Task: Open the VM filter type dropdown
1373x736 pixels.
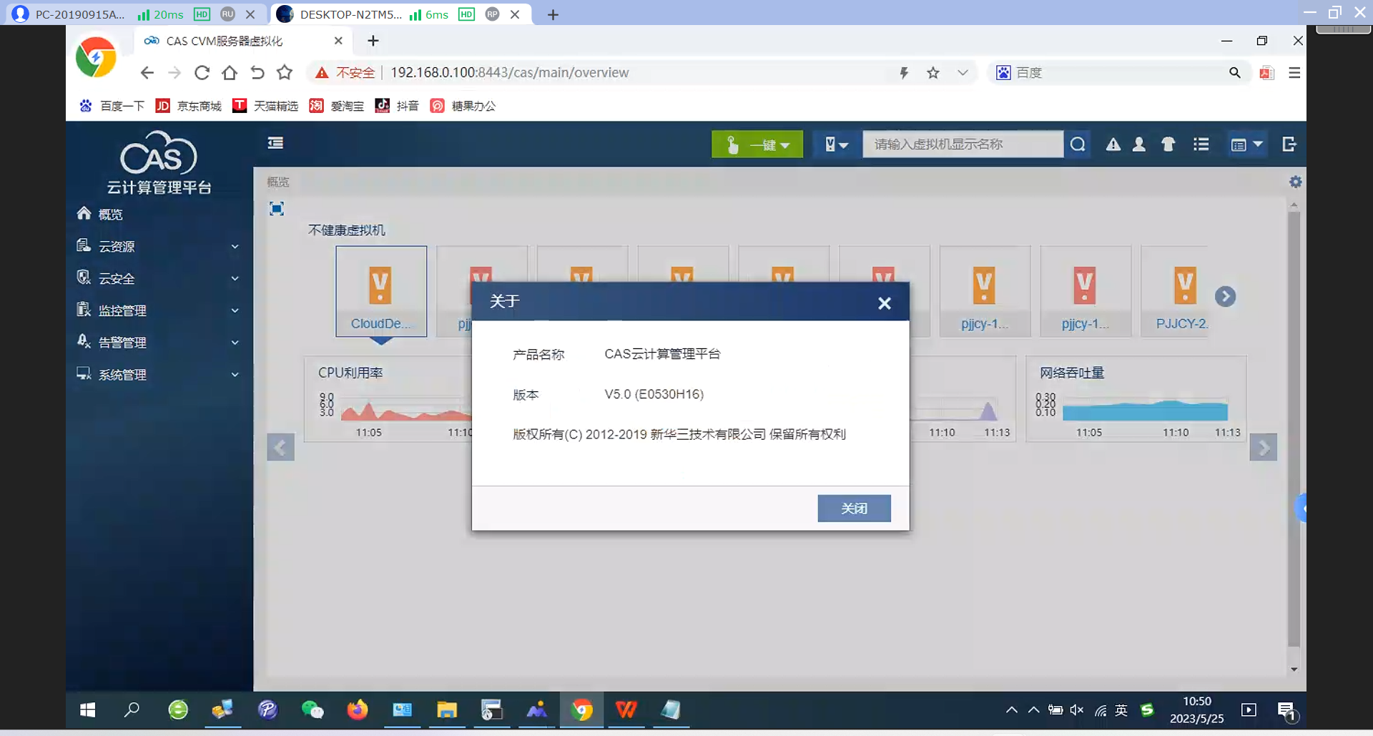Action: click(x=835, y=144)
